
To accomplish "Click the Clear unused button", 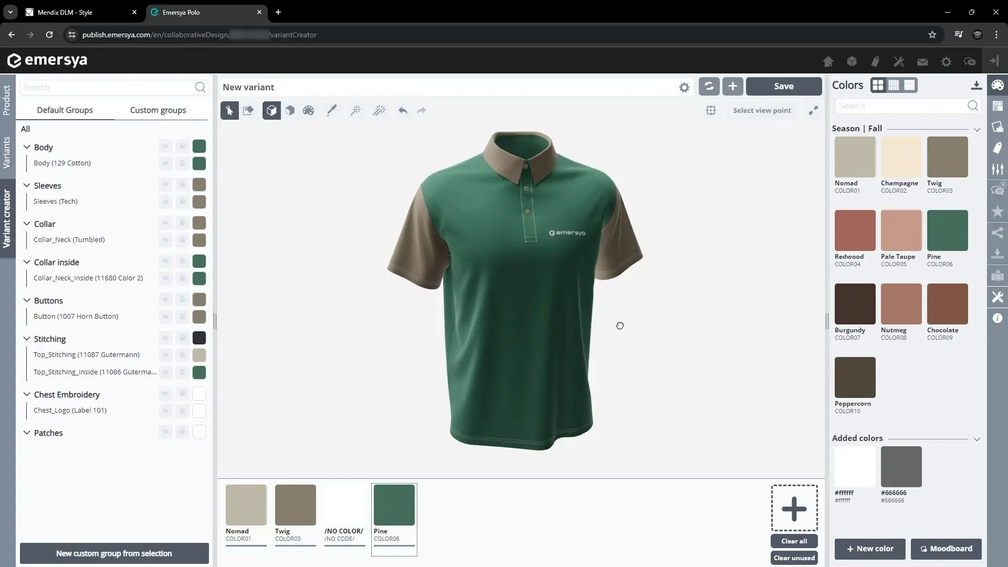I will point(794,558).
